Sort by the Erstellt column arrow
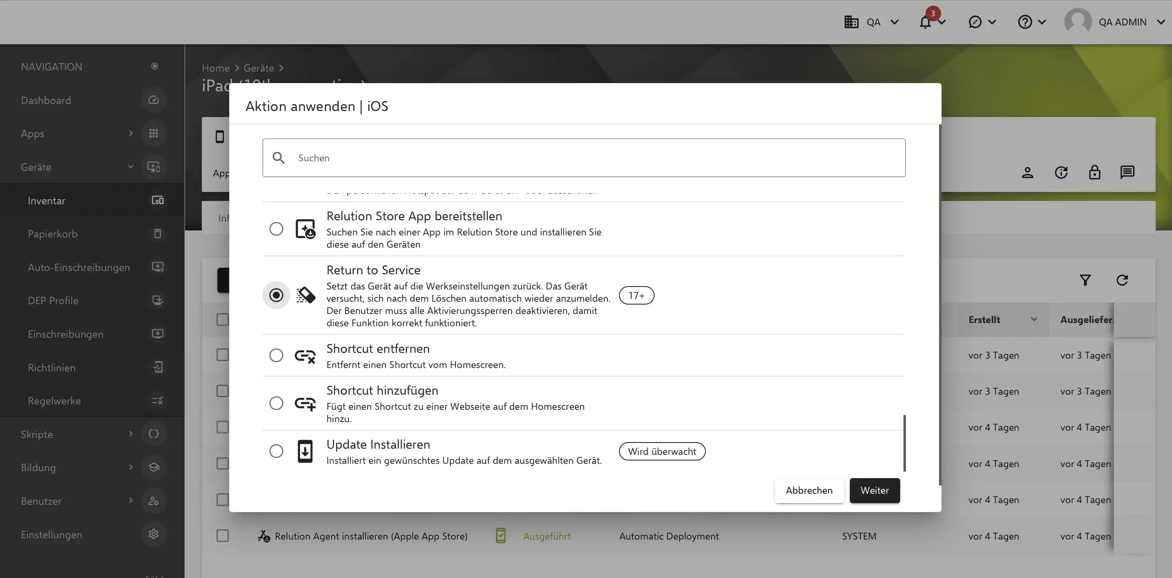 (x=1034, y=319)
